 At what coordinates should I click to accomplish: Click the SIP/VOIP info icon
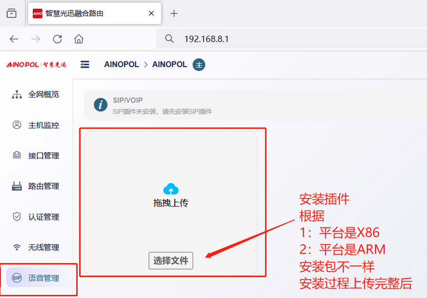pos(101,105)
